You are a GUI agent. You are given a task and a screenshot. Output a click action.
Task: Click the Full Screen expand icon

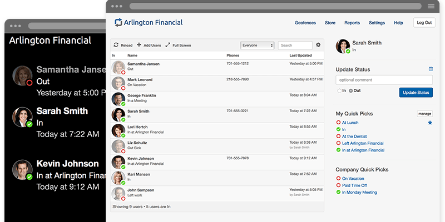tap(168, 45)
